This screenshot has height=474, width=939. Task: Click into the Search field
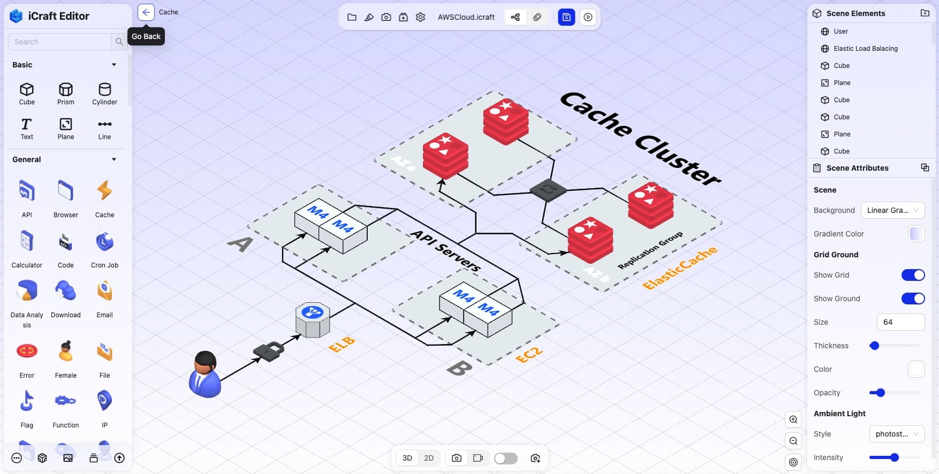[x=59, y=42]
